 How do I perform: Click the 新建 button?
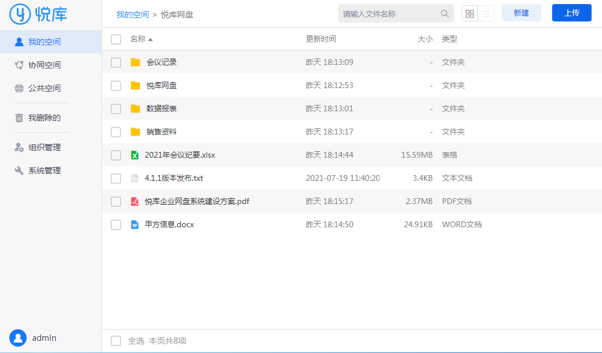click(x=521, y=13)
